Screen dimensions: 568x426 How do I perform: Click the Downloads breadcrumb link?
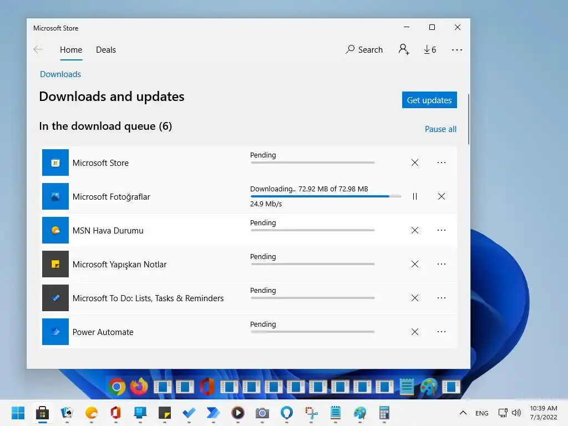[60, 74]
